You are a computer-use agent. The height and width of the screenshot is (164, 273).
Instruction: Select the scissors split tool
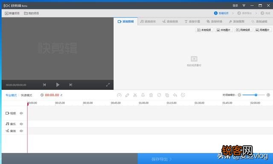[x=135, y=95]
